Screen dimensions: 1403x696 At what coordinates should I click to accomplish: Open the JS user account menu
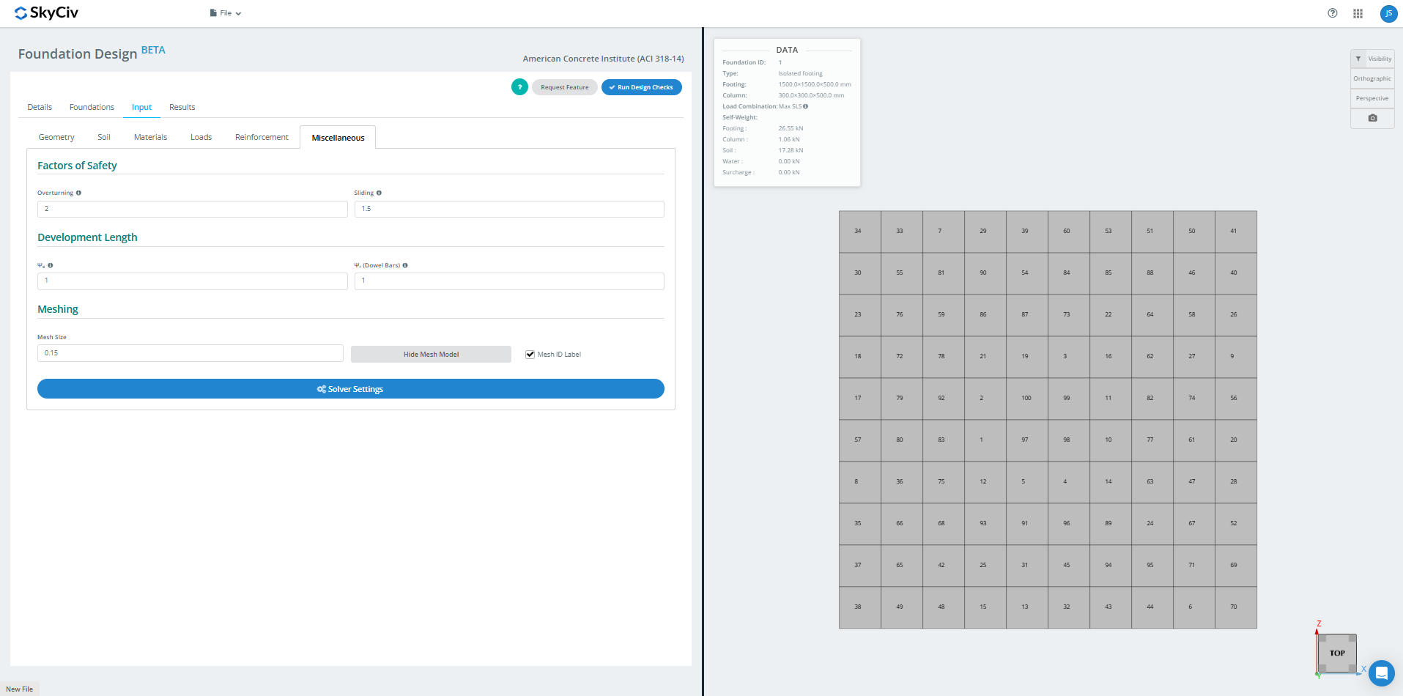click(1388, 13)
